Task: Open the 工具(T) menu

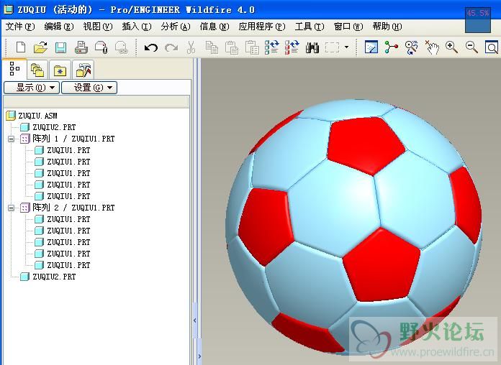Action: pyautogui.click(x=310, y=27)
